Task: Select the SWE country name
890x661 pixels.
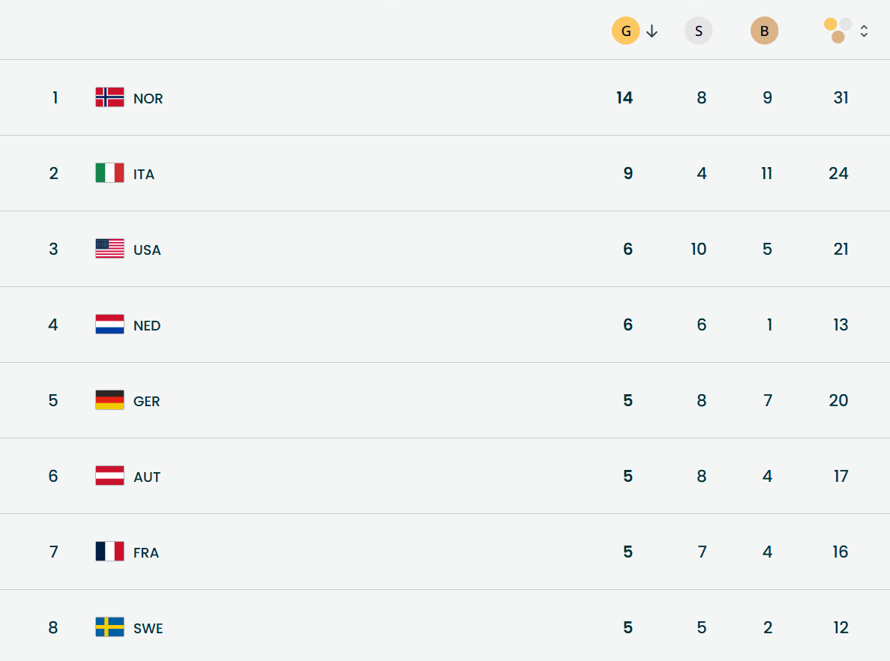Action: [148, 629]
